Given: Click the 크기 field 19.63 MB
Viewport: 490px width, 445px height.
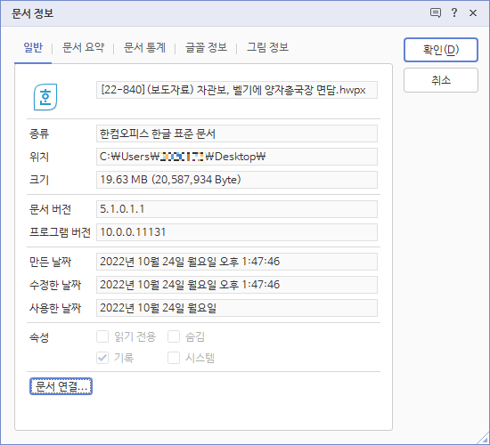Looking at the screenshot, I should (x=237, y=180).
